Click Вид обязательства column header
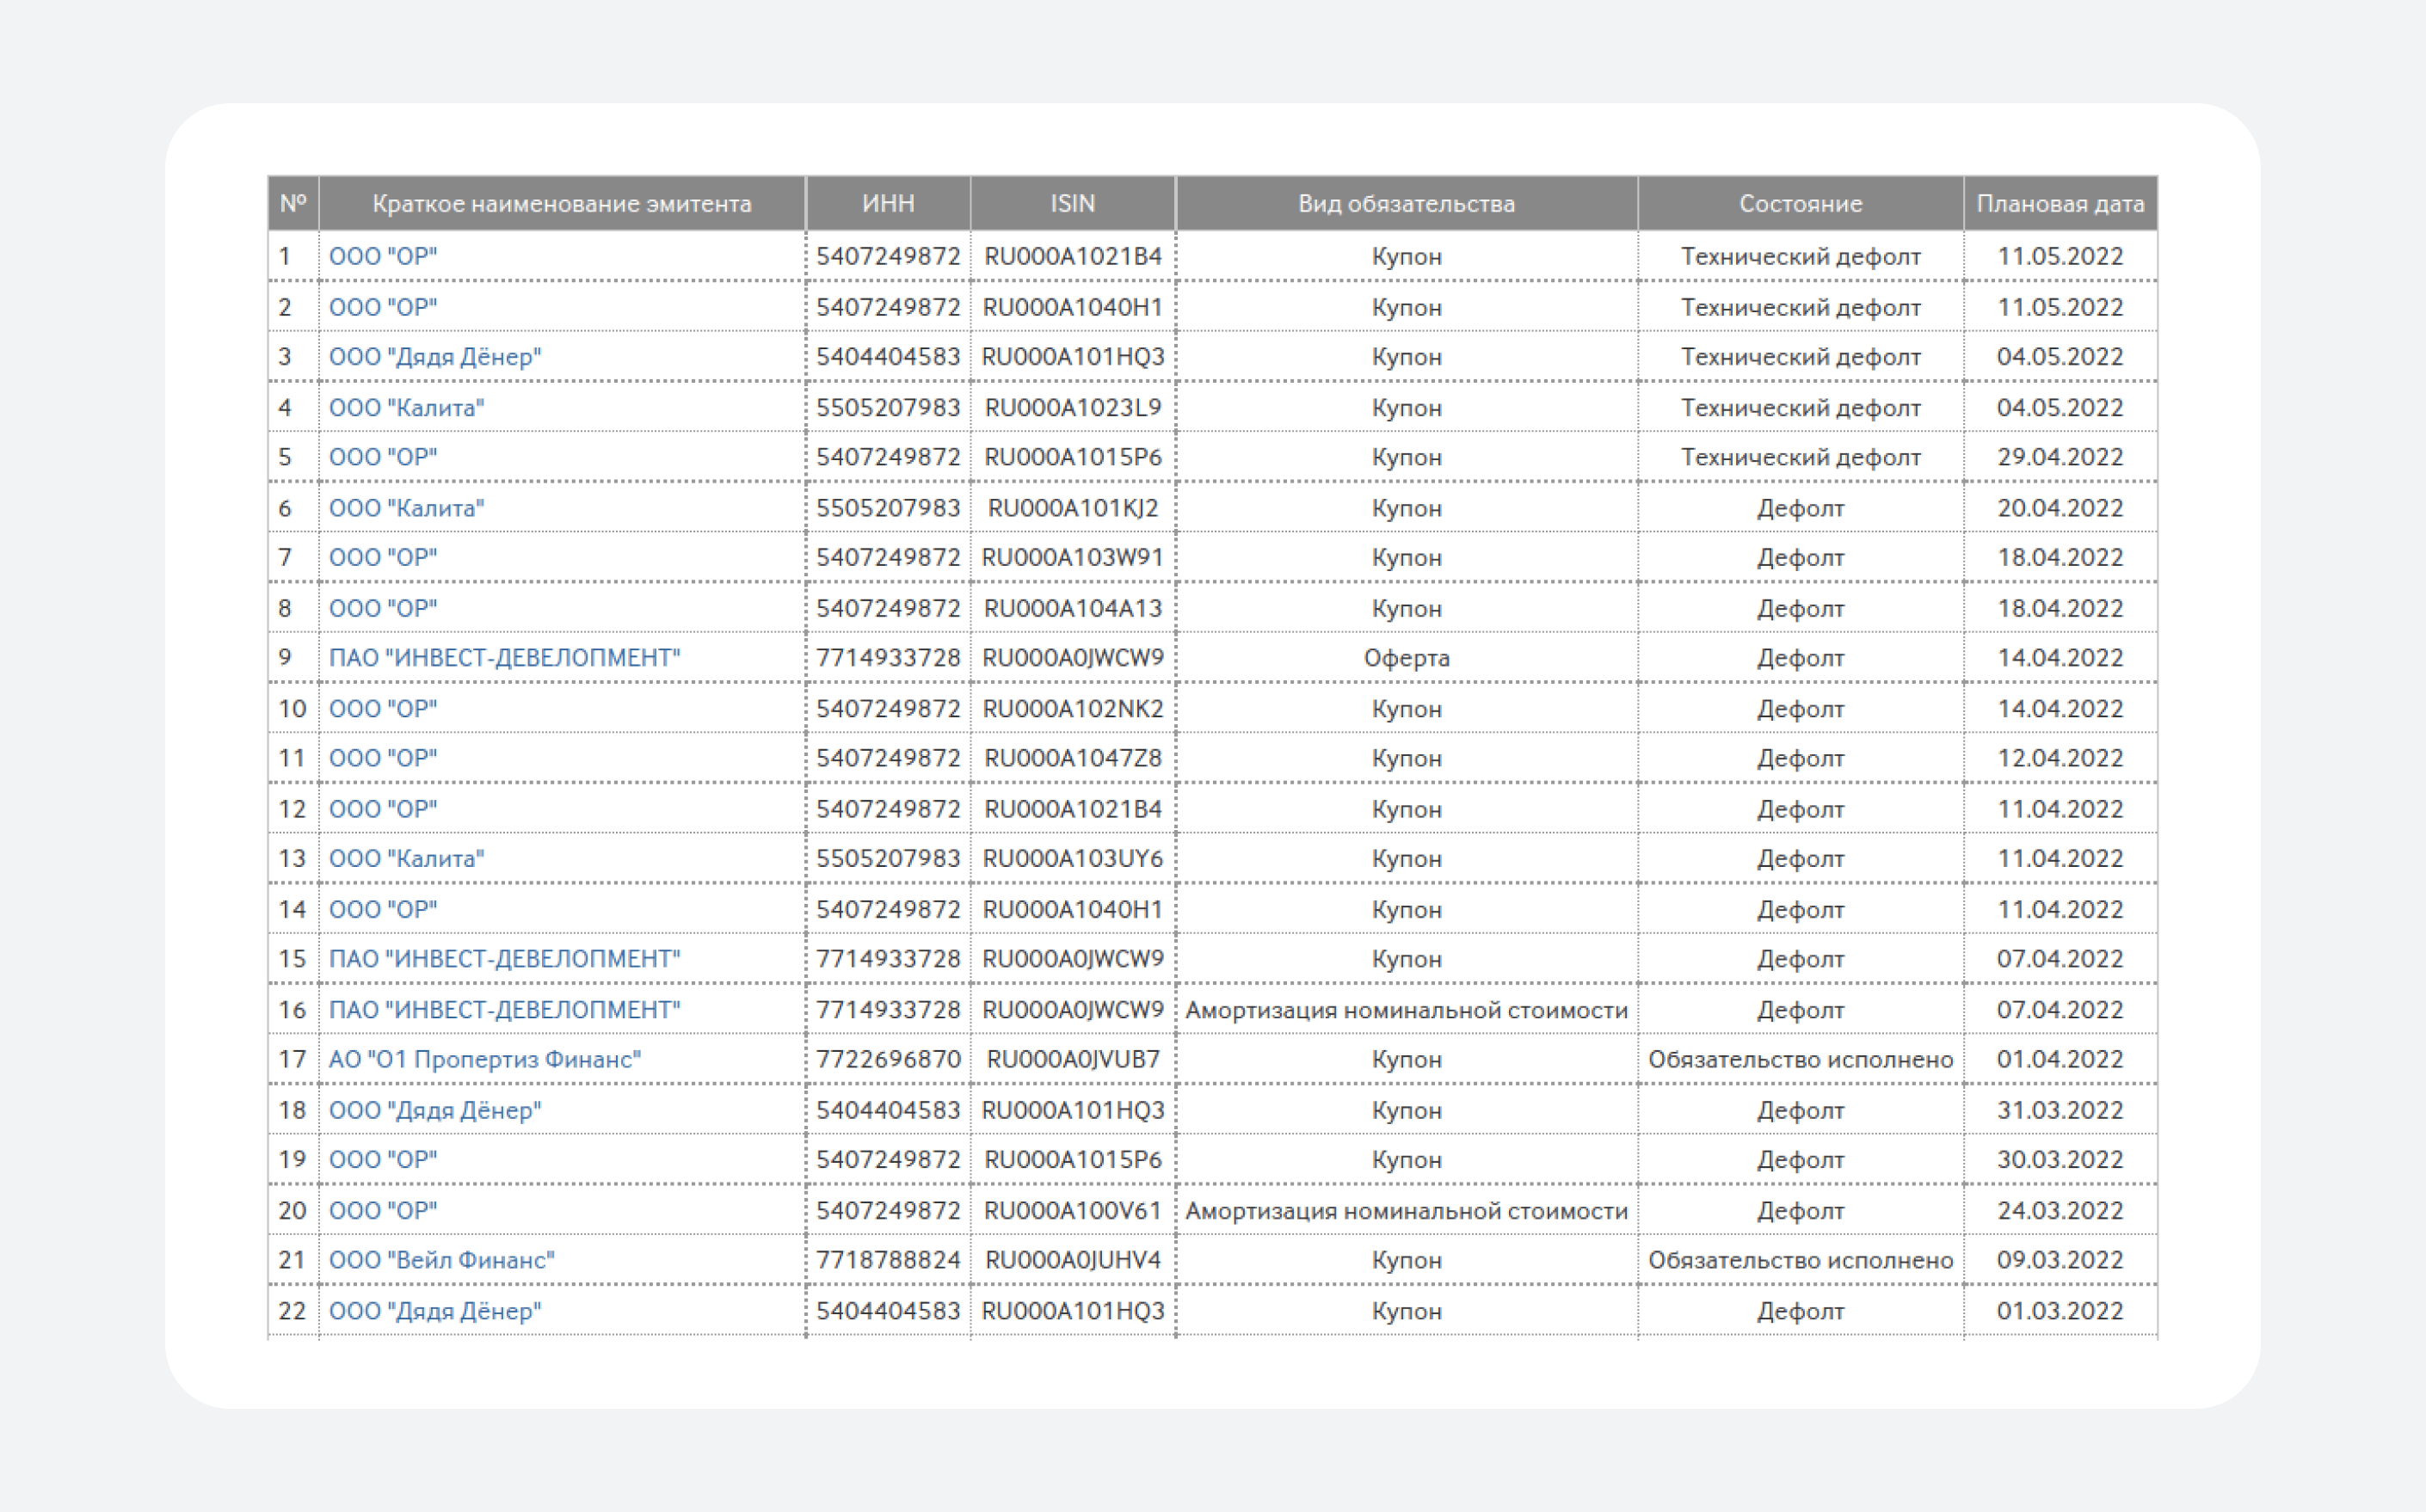 [x=1406, y=204]
